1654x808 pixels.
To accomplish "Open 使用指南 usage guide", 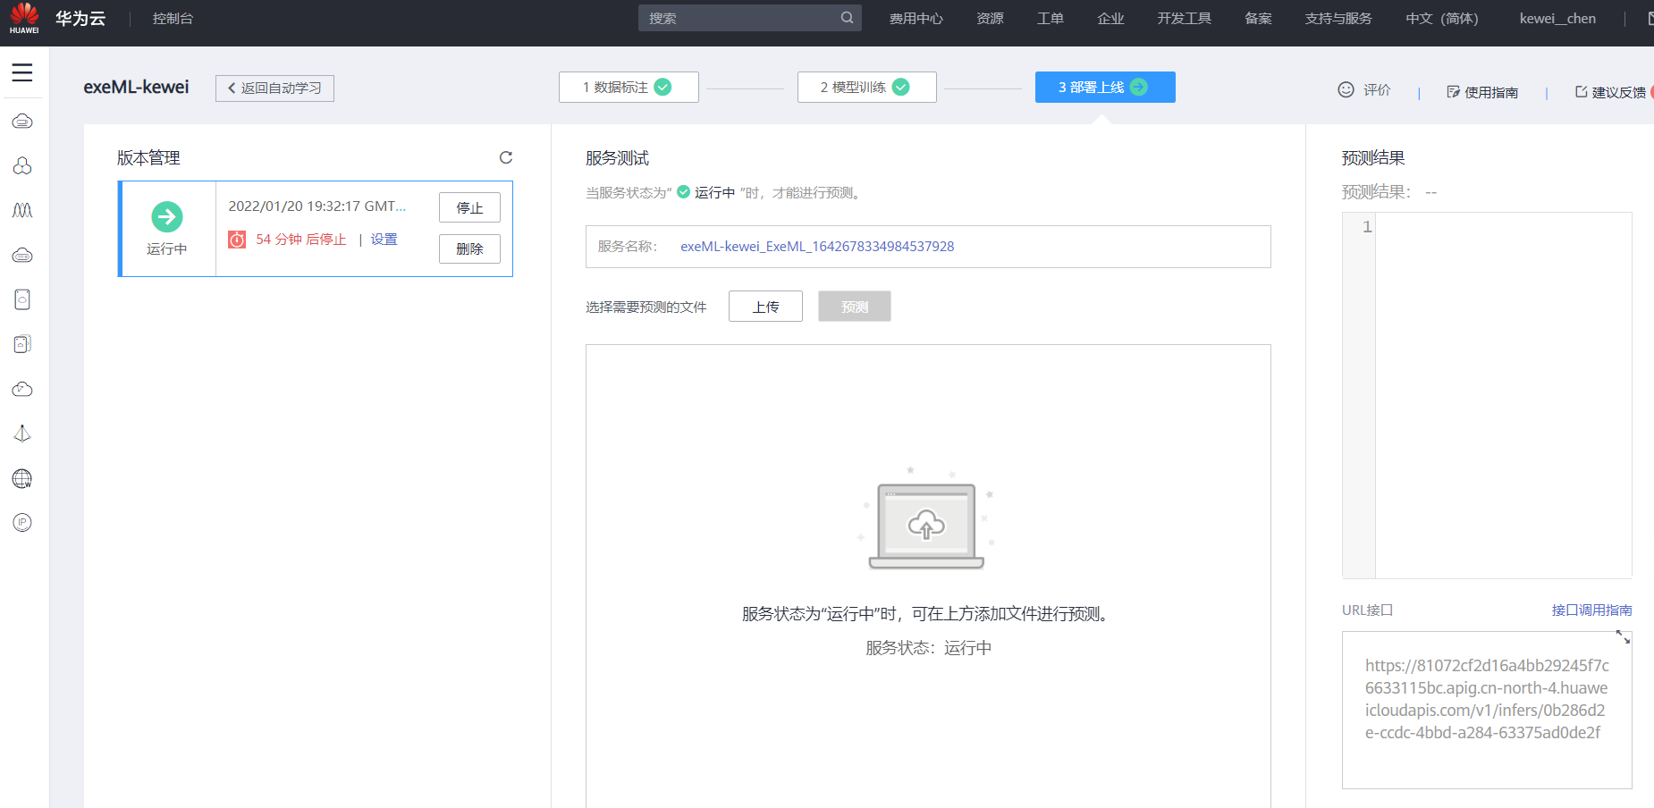I will [1491, 92].
